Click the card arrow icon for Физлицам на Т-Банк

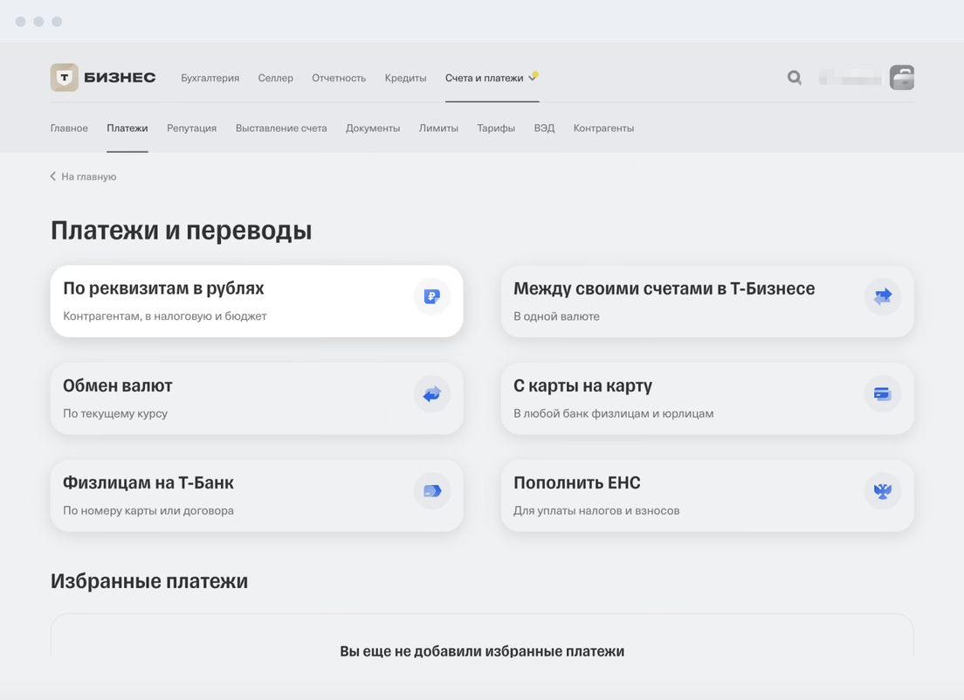coord(431,492)
